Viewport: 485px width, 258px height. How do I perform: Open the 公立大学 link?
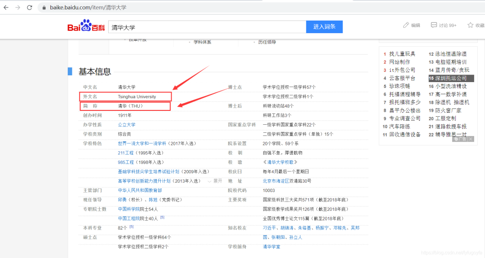click(127, 125)
